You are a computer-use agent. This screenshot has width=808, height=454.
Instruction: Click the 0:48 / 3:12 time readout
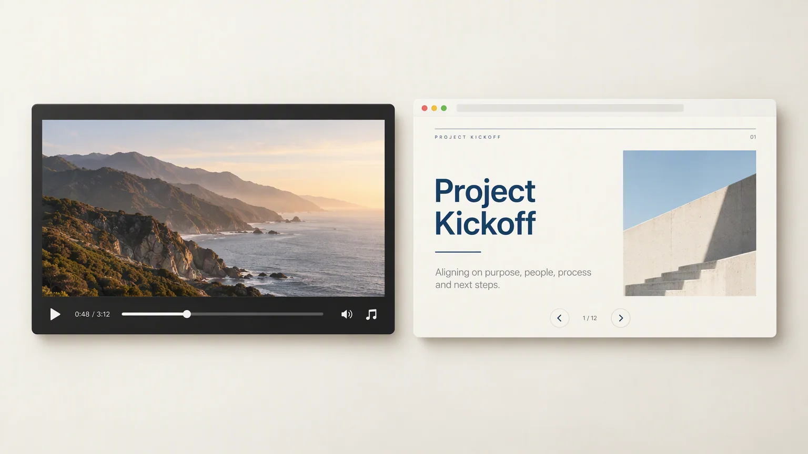coord(92,314)
